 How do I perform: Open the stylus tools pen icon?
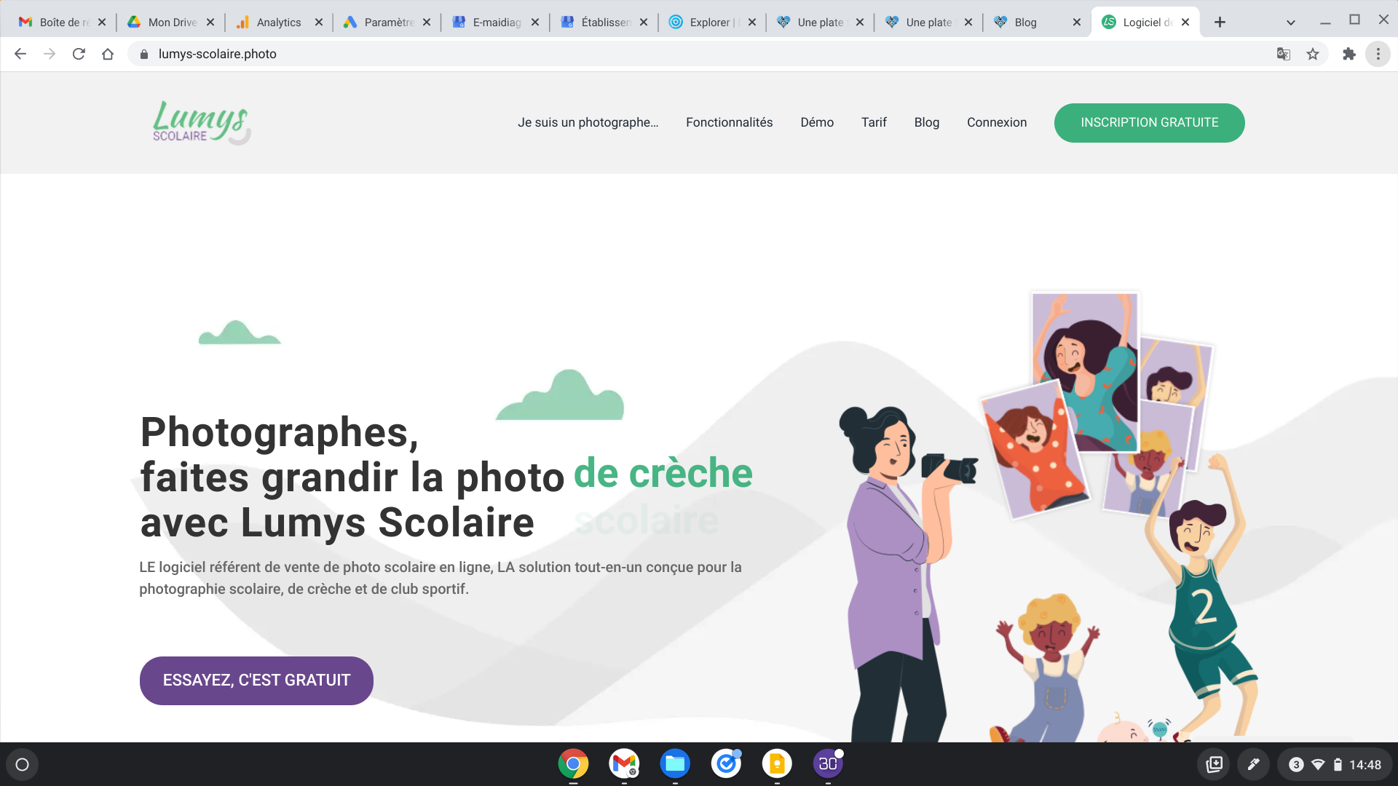(1253, 764)
